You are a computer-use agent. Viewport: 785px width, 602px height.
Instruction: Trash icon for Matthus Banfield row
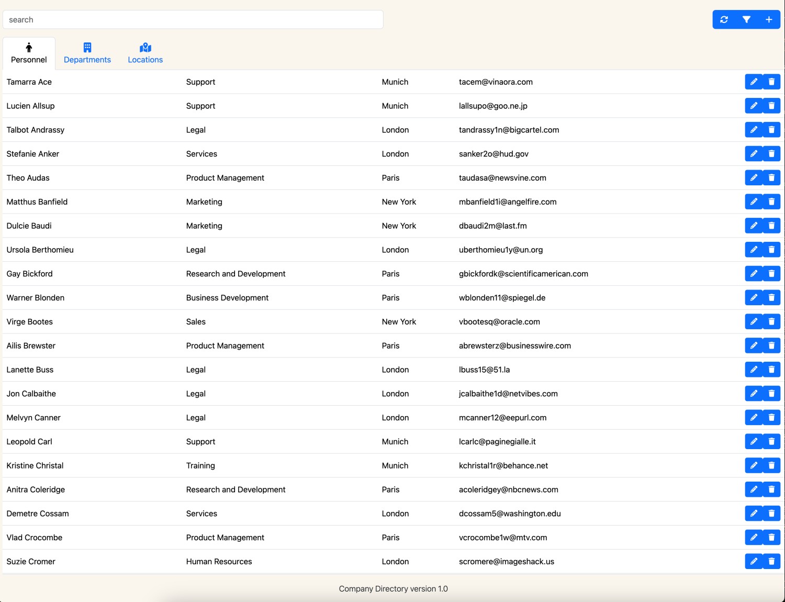pyautogui.click(x=771, y=202)
